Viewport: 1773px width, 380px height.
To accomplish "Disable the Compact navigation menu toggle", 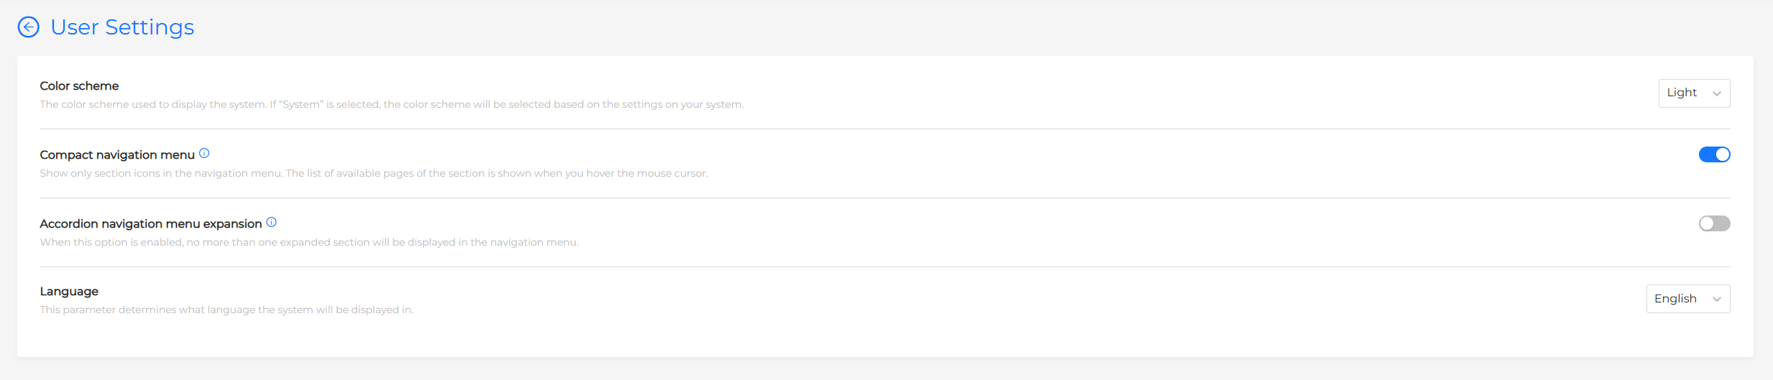I will pyautogui.click(x=1714, y=154).
